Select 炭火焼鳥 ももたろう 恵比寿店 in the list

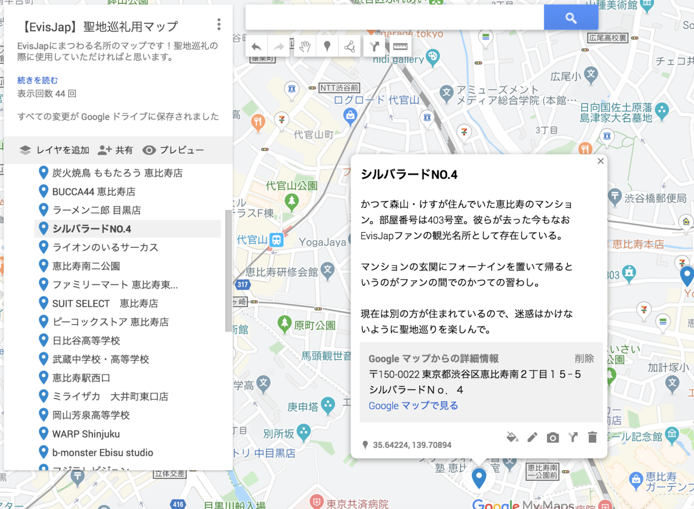tap(127, 173)
